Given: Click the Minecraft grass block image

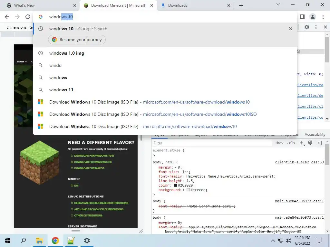Looking at the screenshot, I should tap(40, 163).
